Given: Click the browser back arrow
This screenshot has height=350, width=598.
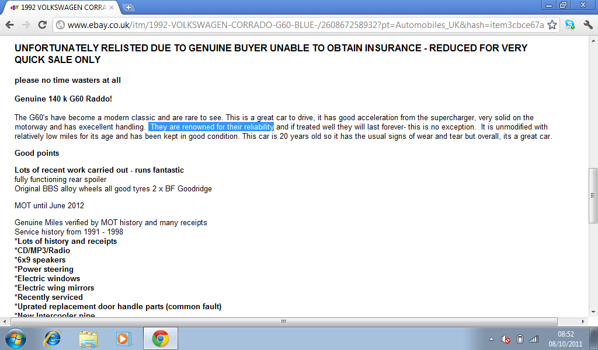Looking at the screenshot, I should [x=9, y=24].
